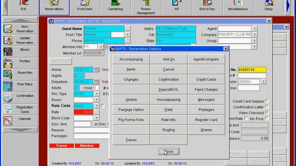Open Rooms Management module
The image size is (296, 166).
point(146,7)
